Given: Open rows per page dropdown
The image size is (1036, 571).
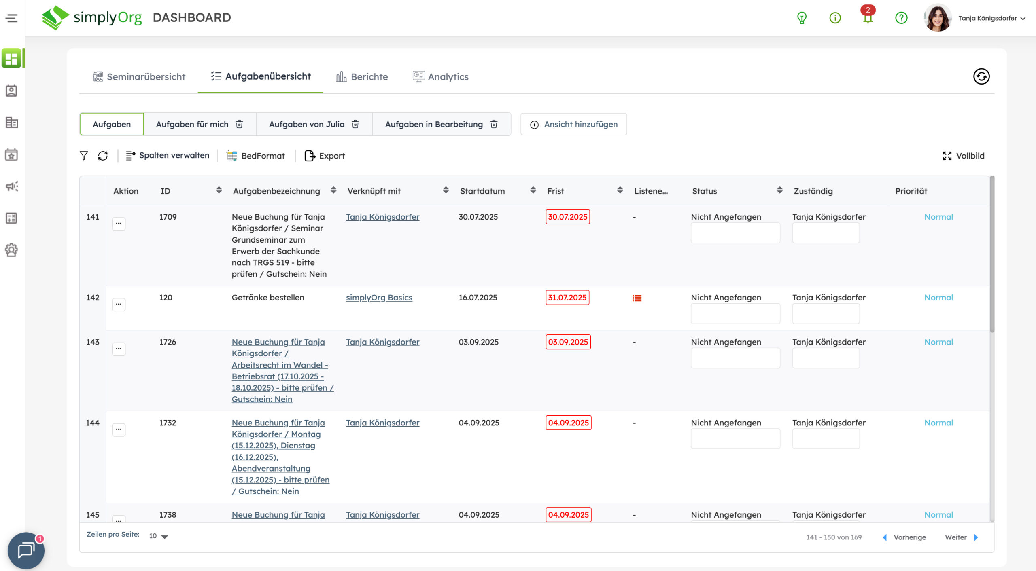Looking at the screenshot, I should tap(159, 536).
